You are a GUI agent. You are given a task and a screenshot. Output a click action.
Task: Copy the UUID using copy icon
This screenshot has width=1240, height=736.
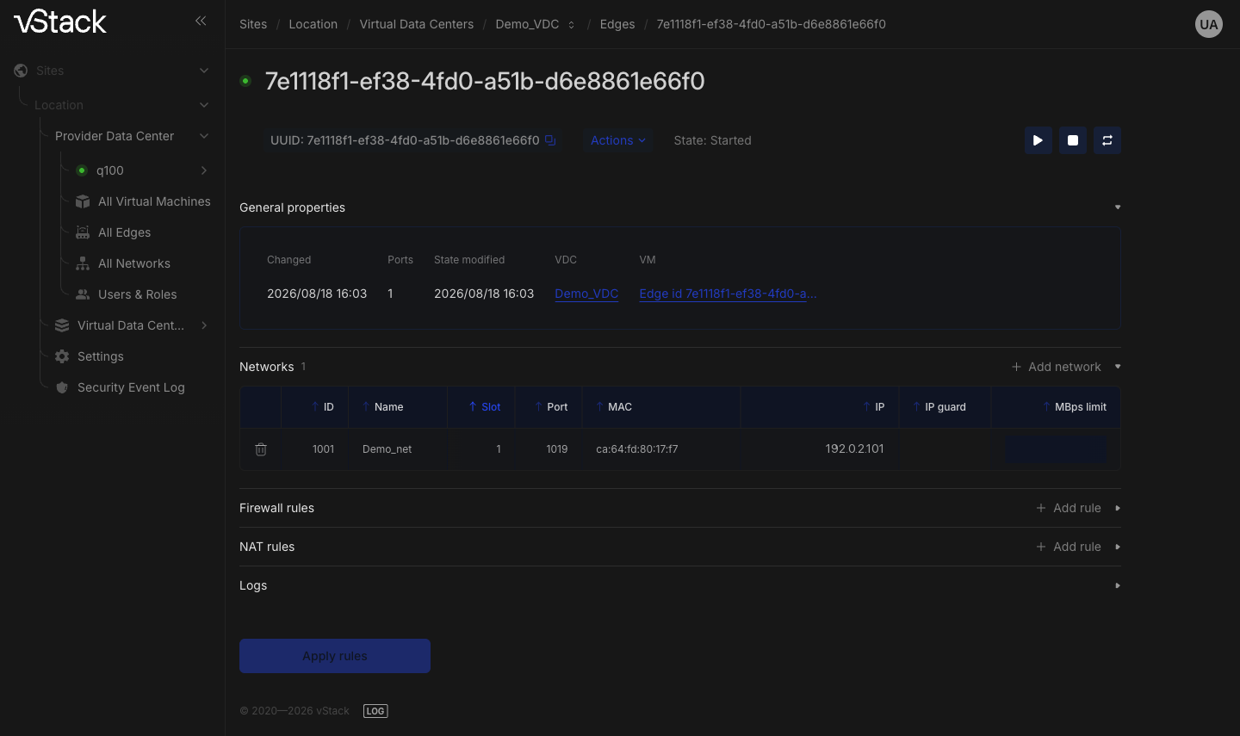pos(550,140)
